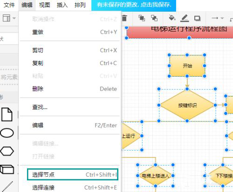Choose 查找... from the edit menu

[70, 107]
